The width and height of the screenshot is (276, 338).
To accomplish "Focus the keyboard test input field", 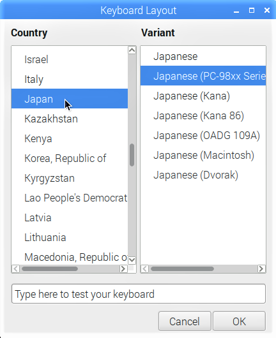I will (139, 294).
